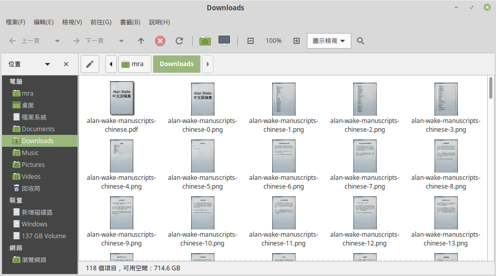The image size is (496, 276).
Task: Open the 檔案(F) menu
Action: (16, 22)
